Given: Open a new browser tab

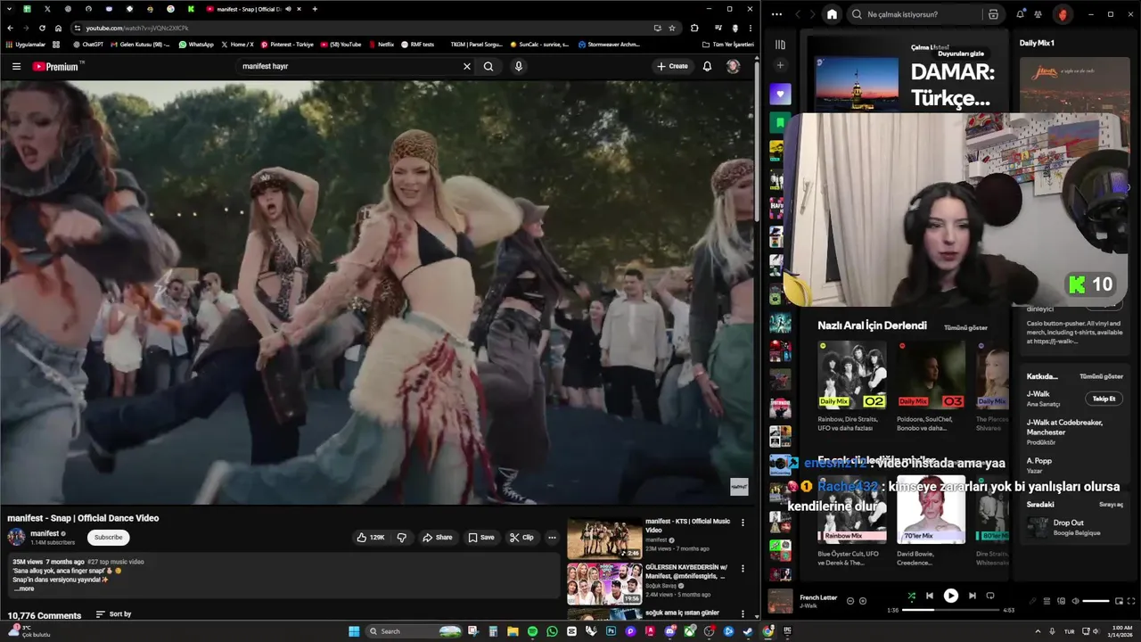Looking at the screenshot, I should (x=315, y=9).
